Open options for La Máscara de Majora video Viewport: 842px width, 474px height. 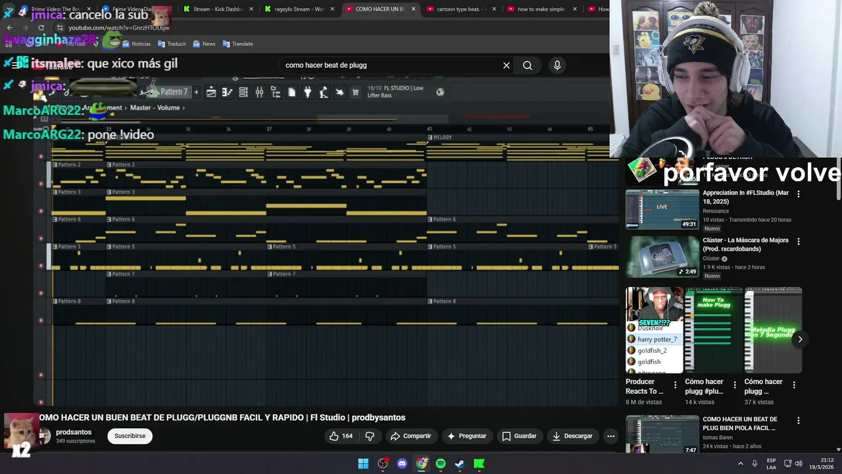click(x=799, y=242)
